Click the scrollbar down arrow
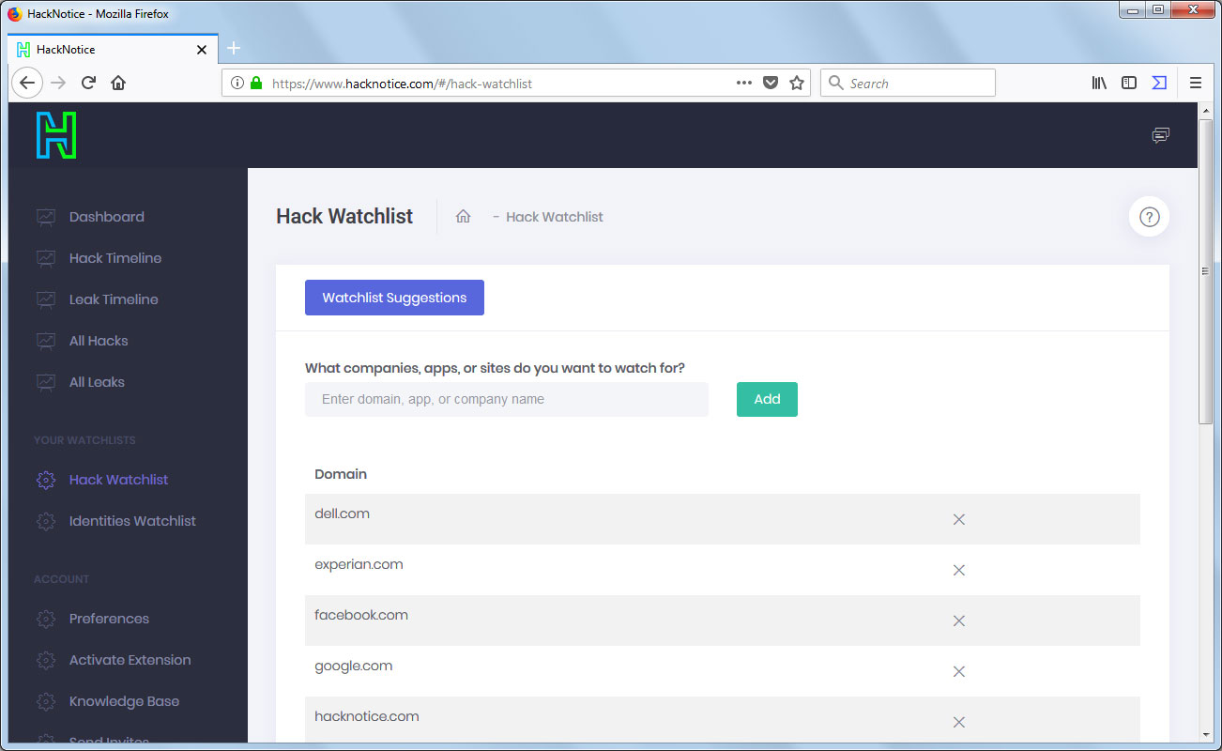 [1206, 734]
